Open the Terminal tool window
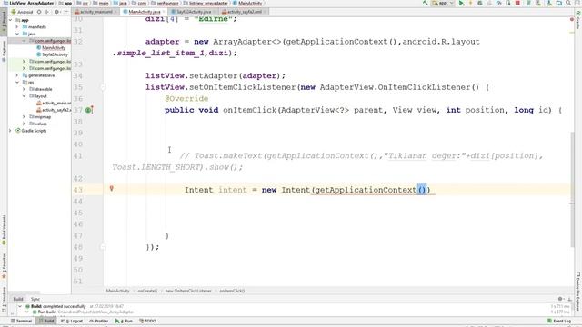582x327 pixels. click(x=21, y=321)
